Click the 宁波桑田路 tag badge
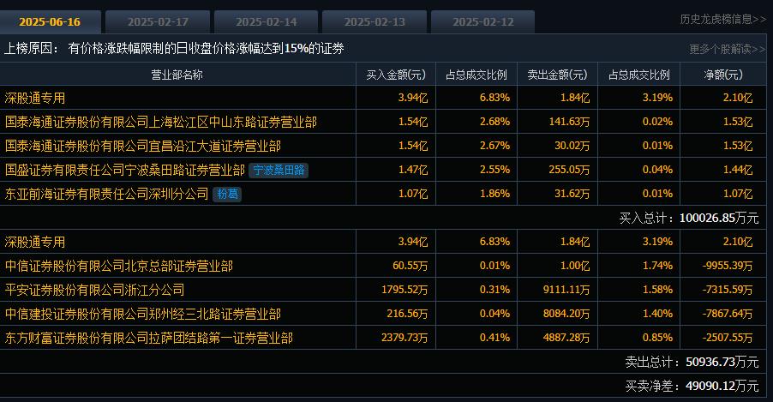This screenshot has width=773, height=402. click(x=279, y=171)
